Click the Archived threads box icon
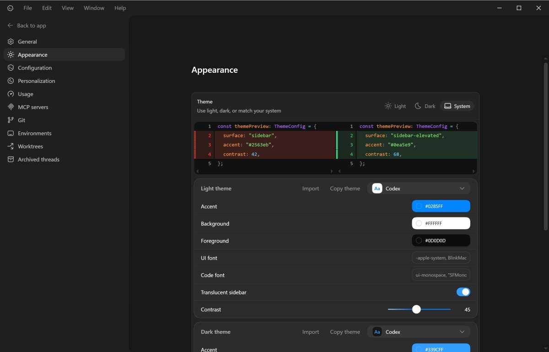This screenshot has height=352, width=549. 11,160
